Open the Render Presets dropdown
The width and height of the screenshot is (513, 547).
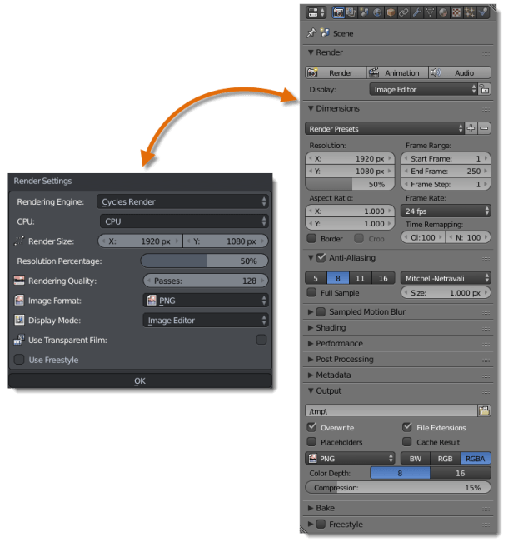point(385,128)
